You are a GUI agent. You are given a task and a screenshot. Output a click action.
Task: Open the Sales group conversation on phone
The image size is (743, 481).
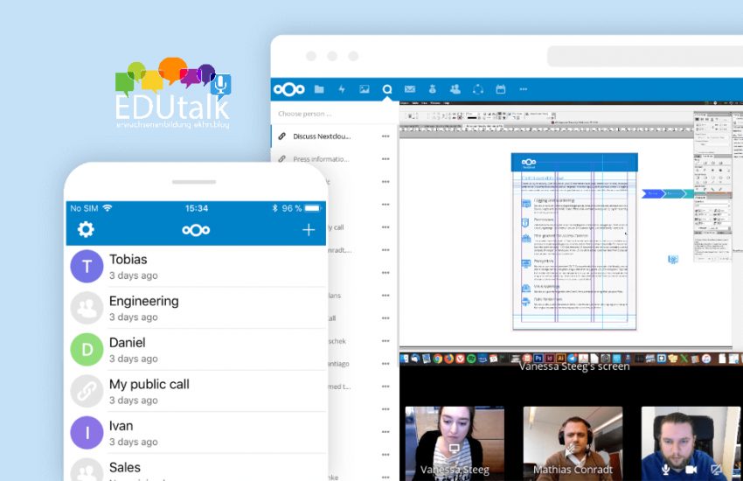[196, 468]
